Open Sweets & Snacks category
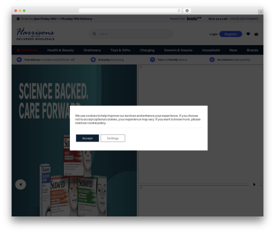This screenshot has width=275, height=233. tap(178, 50)
